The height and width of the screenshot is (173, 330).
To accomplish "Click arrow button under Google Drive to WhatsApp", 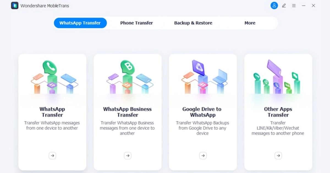I will 203,156.
